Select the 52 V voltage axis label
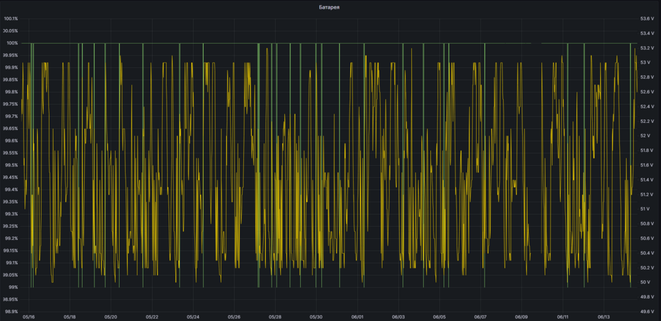The width and height of the screenshot is (661, 321). point(644,136)
